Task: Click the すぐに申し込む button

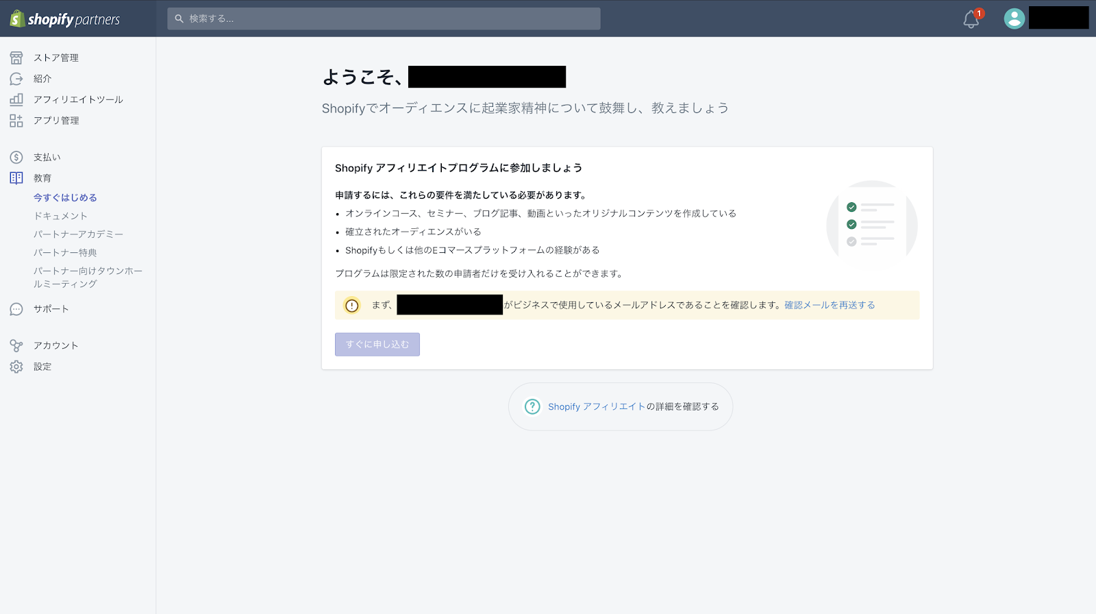Action: coord(377,344)
